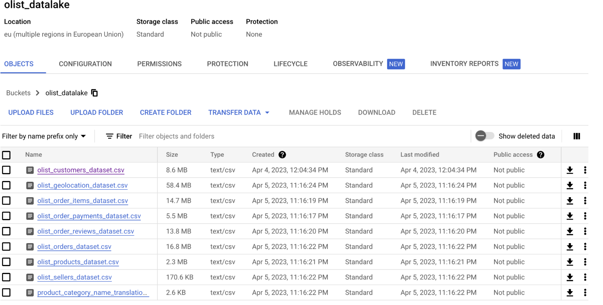Check olist_order_reviews_dataset.csv row checkbox
603x305 pixels.
coord(6,231)
